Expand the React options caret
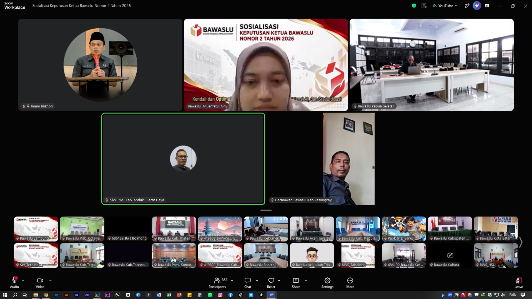 pos(279,280)
